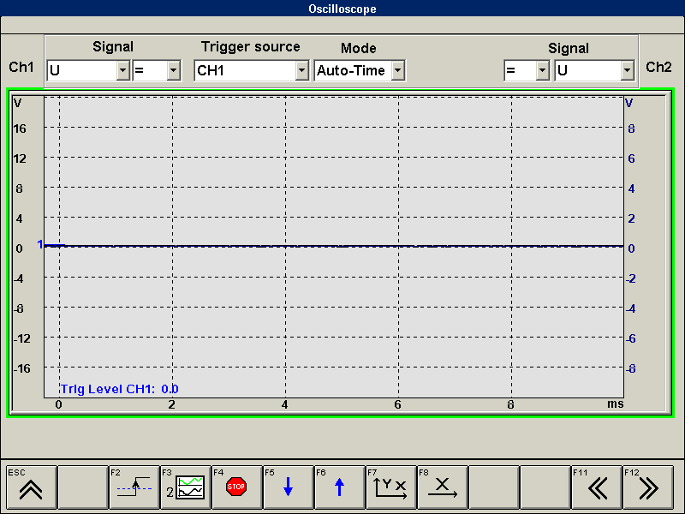Select the F7 Y-X axis mode icon
685x514 pixels.
point(390,487)
